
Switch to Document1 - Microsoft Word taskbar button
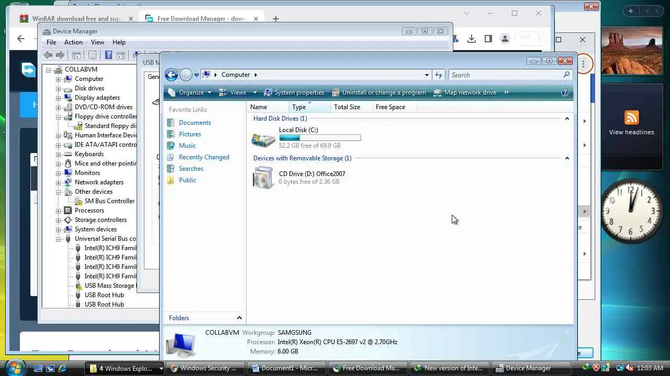coord(285,368)
